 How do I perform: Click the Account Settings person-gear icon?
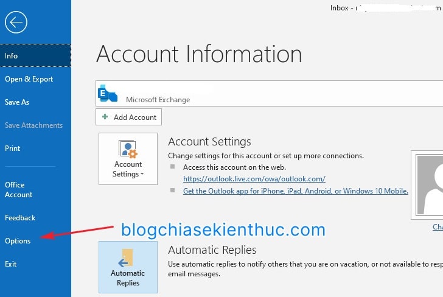pos(128,149)
